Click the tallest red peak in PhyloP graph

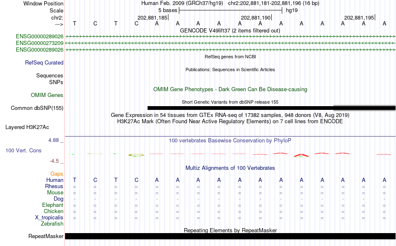pos(301,155)
